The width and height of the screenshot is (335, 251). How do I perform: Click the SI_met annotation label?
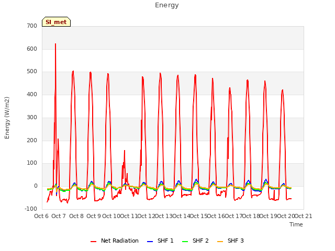tap(56, 22)
